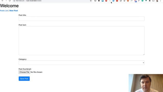The height and width of the screenshot is (92, 163).
Task: Bookmark page with star icon
Action: tap(91, 1)
